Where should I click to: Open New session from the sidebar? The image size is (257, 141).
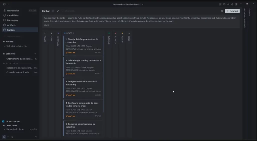coord(20,11)
